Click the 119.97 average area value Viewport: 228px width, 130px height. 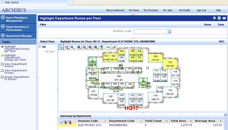tap(218, 125)
